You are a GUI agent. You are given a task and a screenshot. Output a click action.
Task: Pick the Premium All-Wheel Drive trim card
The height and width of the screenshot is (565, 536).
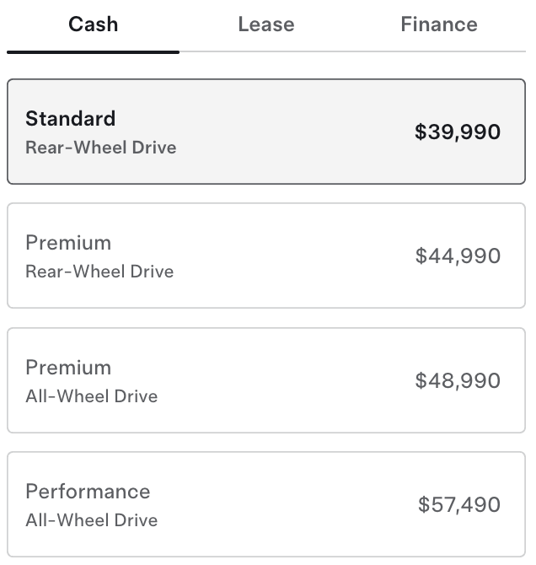(x=266, y=380)
